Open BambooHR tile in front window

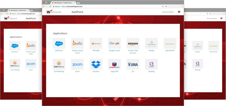click(x=170, y=43)
